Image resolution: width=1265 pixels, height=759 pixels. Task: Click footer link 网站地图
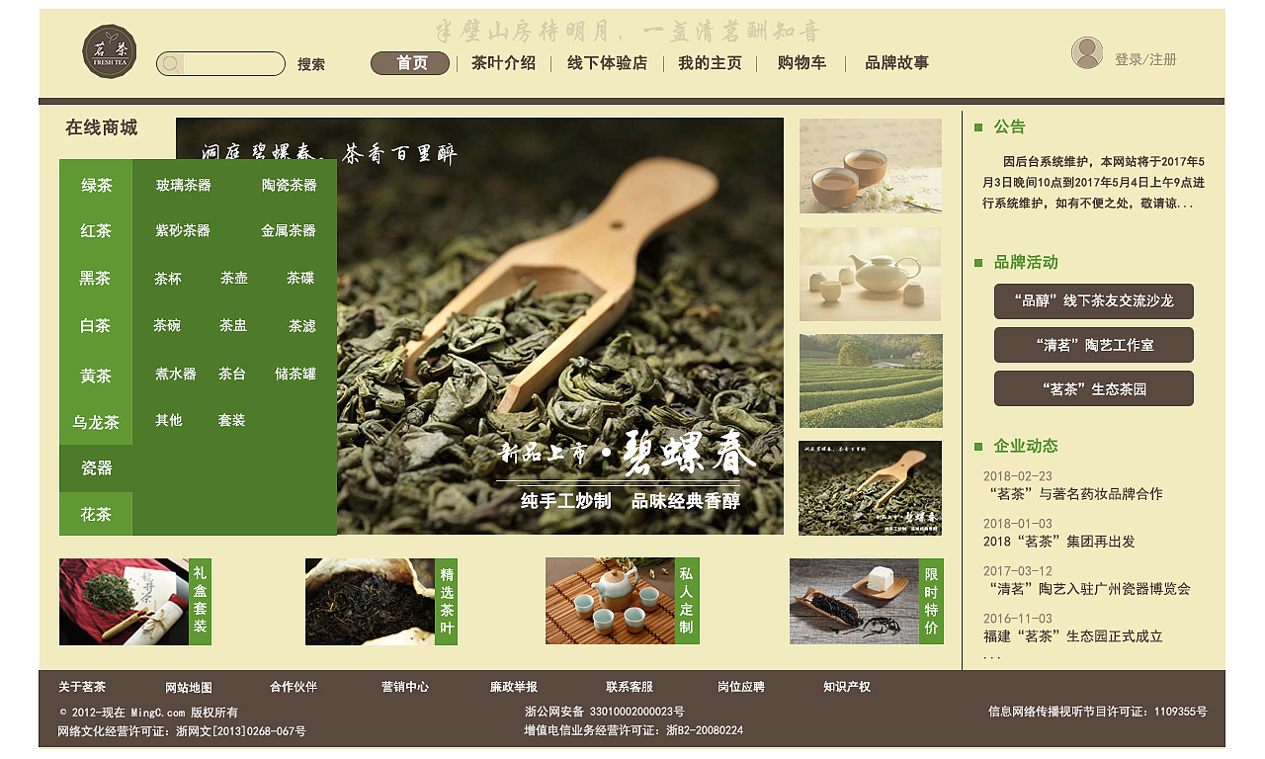[189, 688]
